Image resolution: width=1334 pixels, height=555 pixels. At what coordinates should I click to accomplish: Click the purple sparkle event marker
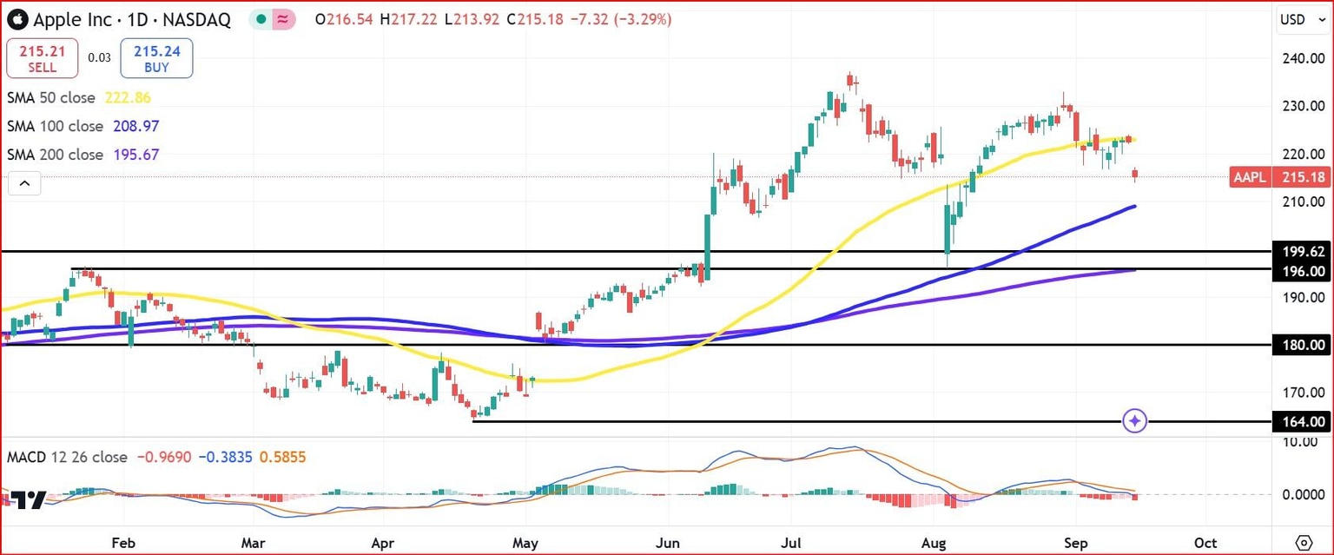tap(1135, 421)
